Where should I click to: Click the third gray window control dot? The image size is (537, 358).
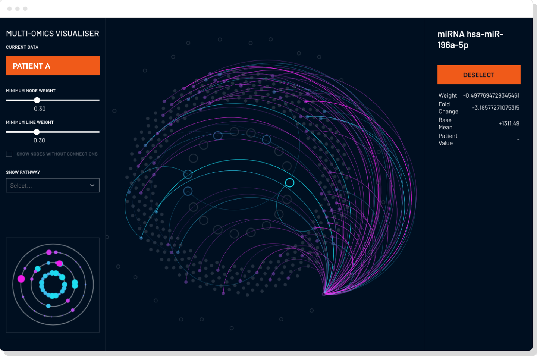(x=25, y=9)
